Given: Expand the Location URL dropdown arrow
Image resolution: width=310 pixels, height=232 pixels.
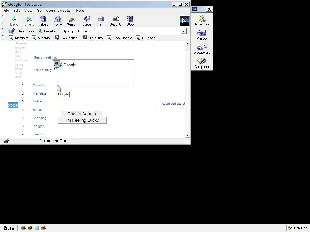Looking at the screenshot, I should pyautogui.click(x=183, y=31).
